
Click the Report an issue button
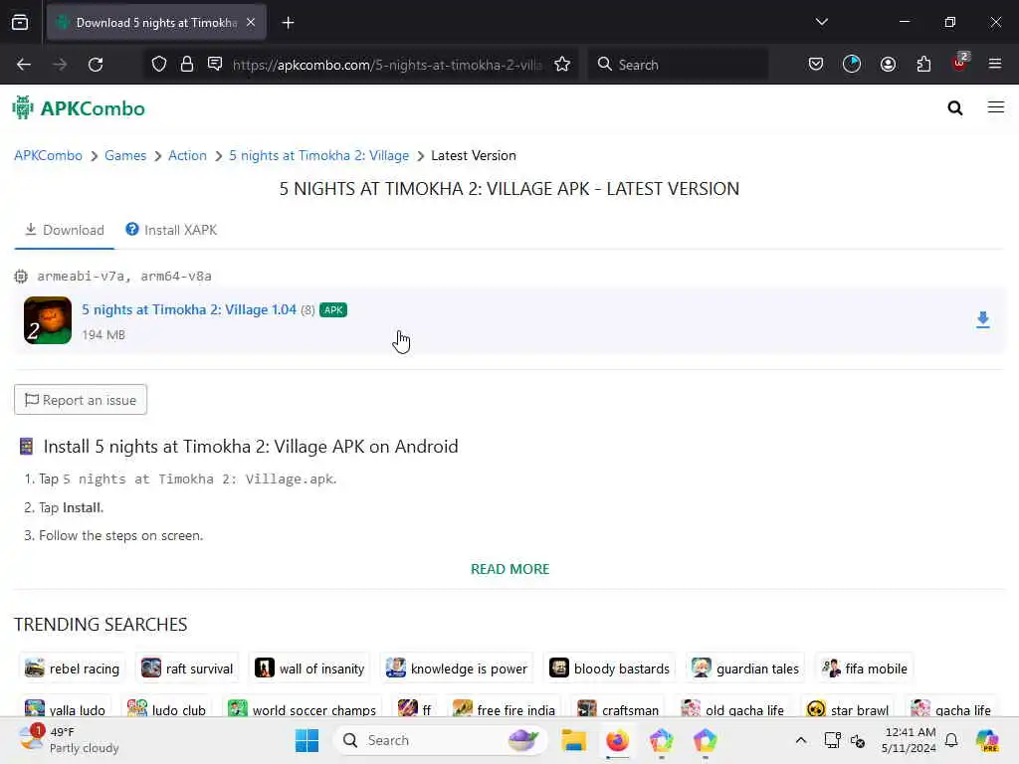pyautogui.click(x=81, y=400)
